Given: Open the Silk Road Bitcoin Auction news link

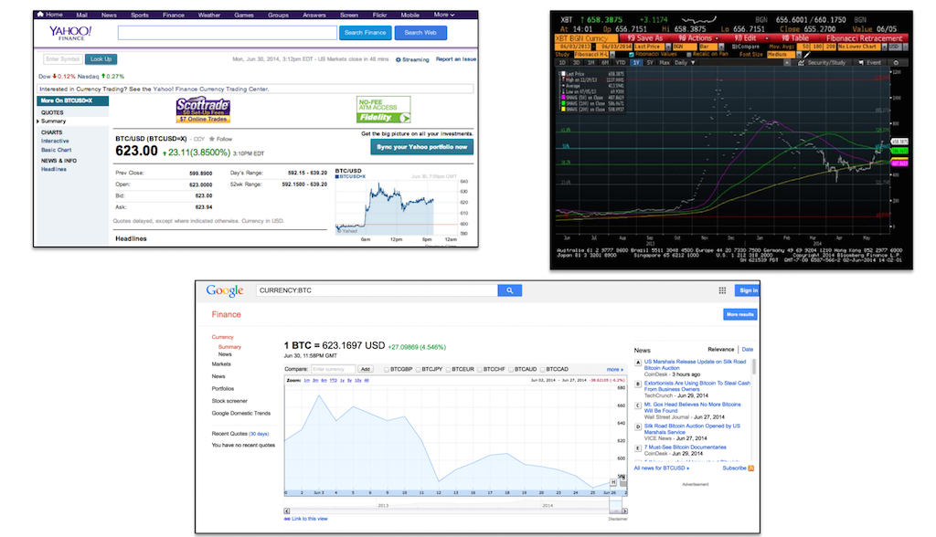Looking at the screenshot, I should (x=692, y=429).
